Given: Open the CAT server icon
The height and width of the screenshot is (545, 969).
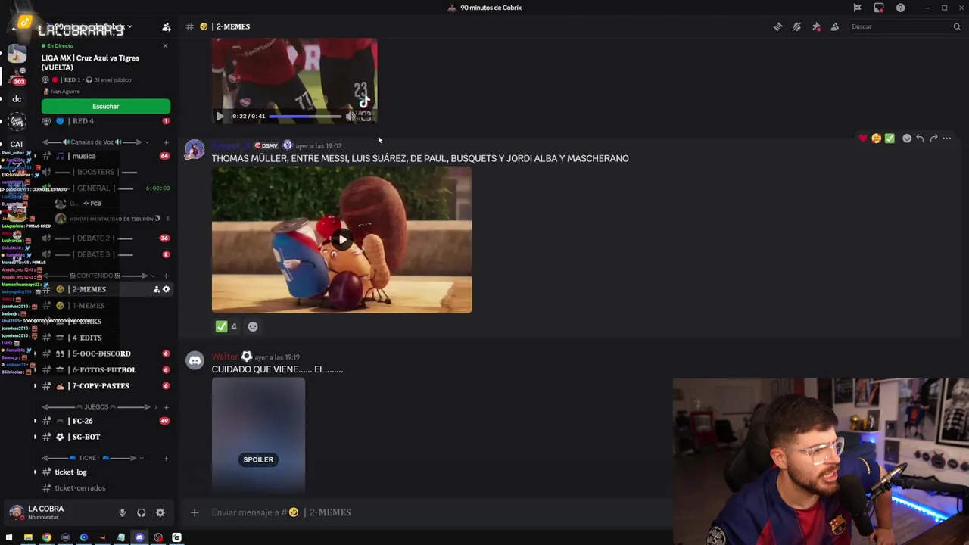Looking at the screenshot, I should coord(17,144).
